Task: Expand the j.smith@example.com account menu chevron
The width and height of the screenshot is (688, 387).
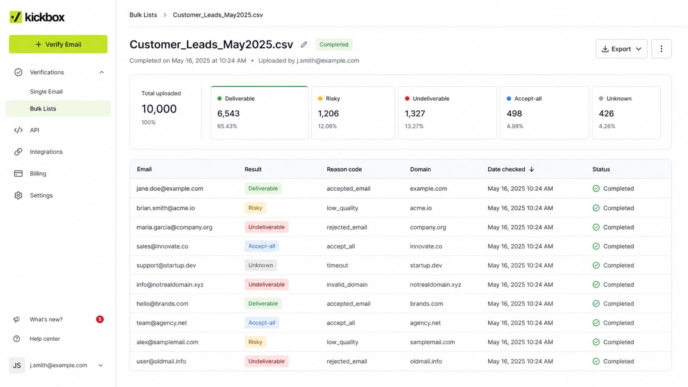Action: click(101, 365)
